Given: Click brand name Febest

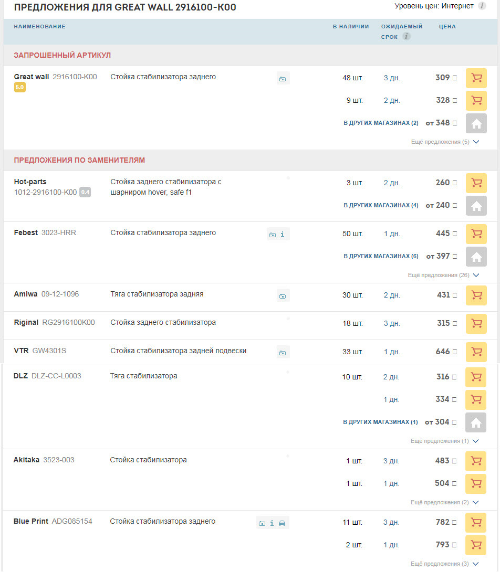Looking at the screenshot, I should pos(26,233).
